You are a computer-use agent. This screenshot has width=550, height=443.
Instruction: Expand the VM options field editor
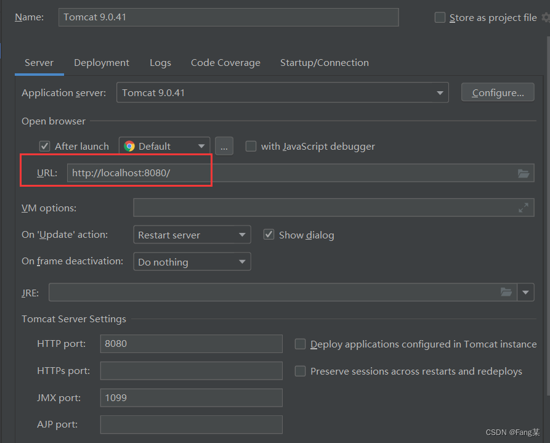[x=524, y=208]
